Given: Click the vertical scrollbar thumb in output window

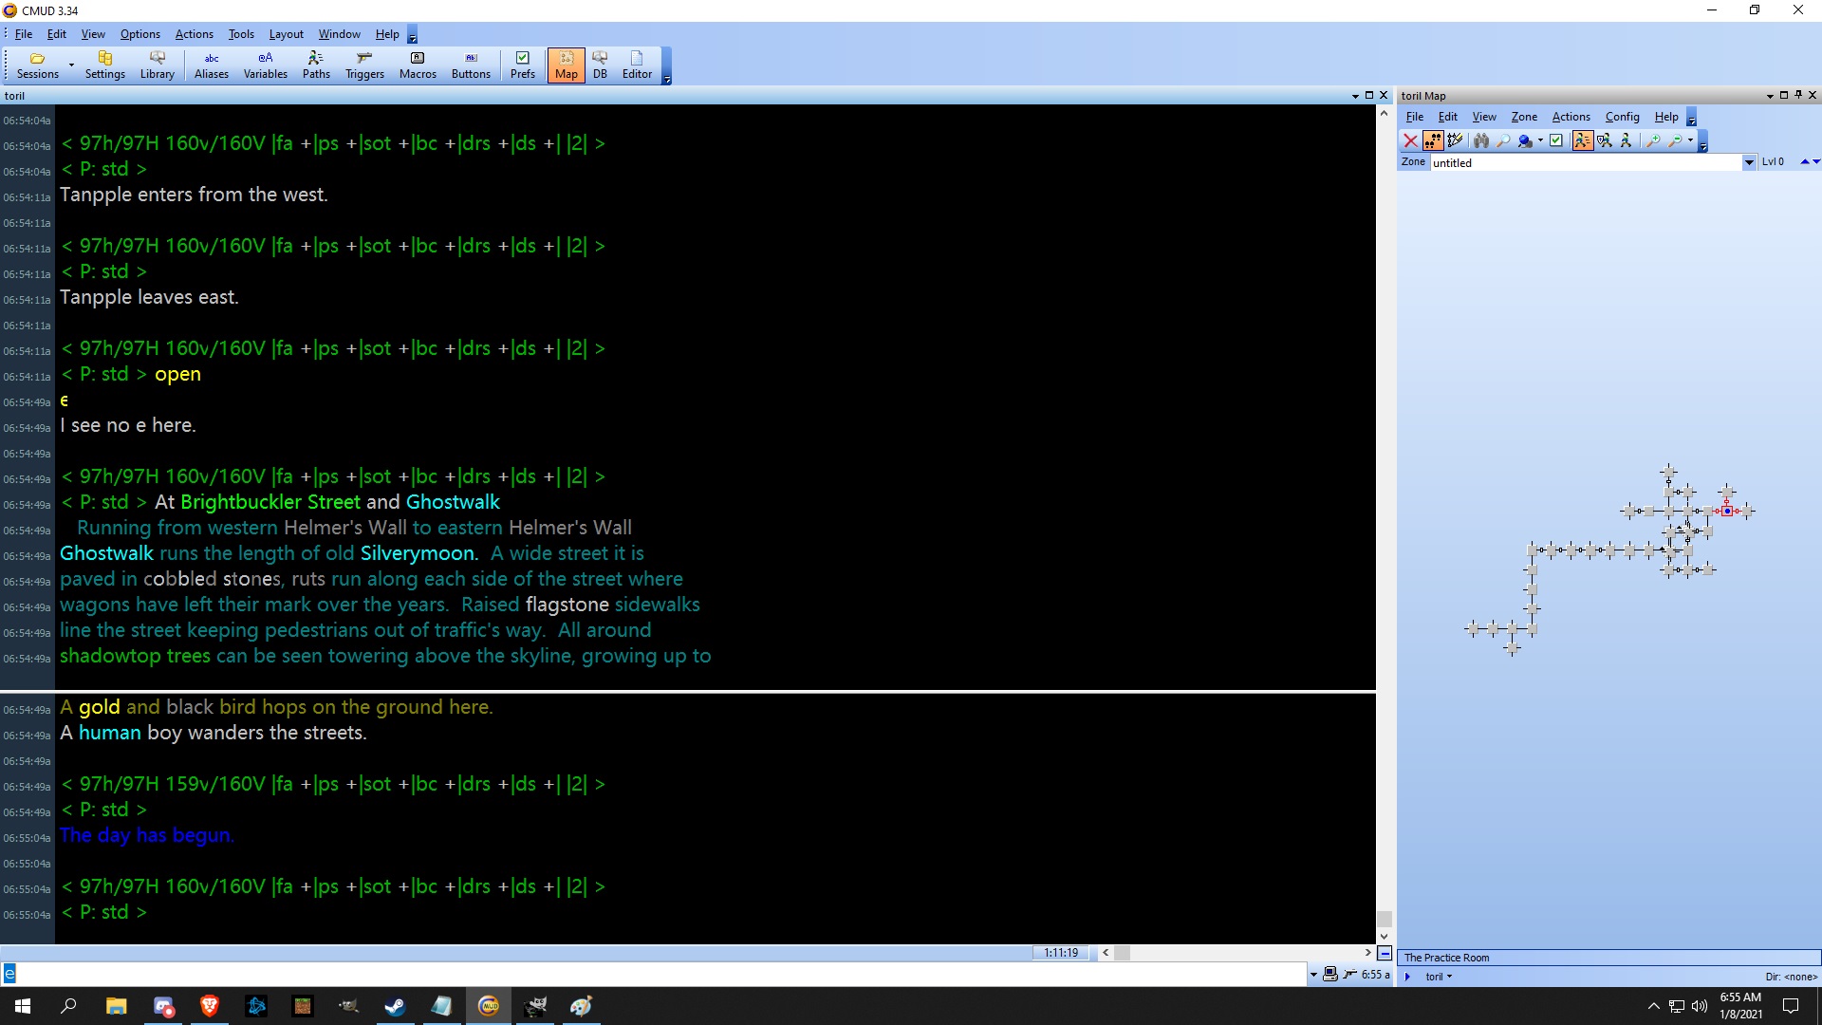Looking at the screenshot, I should [1384, 919].
